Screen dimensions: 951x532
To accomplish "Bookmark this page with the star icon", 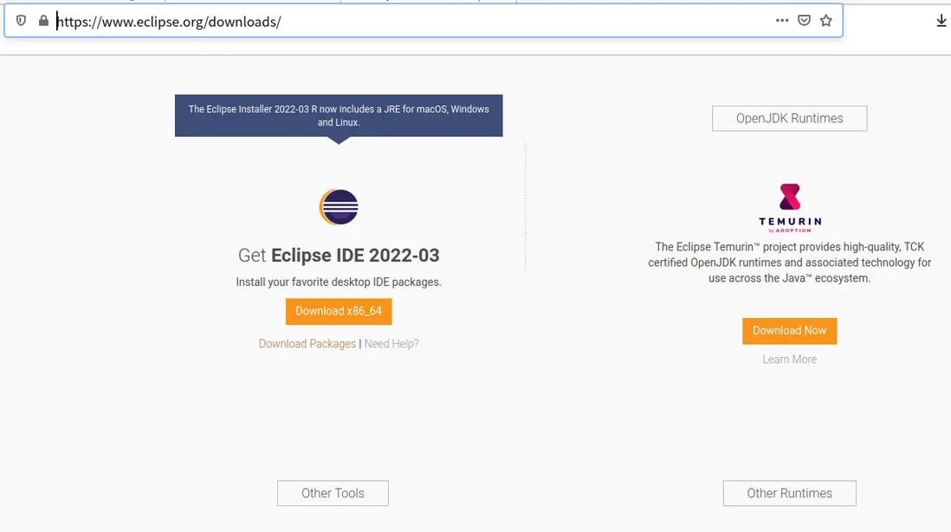I will pos(826,21).
